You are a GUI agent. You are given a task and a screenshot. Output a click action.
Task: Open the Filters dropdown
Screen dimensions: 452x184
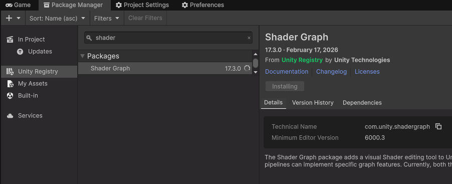click(x=107, y=18)
